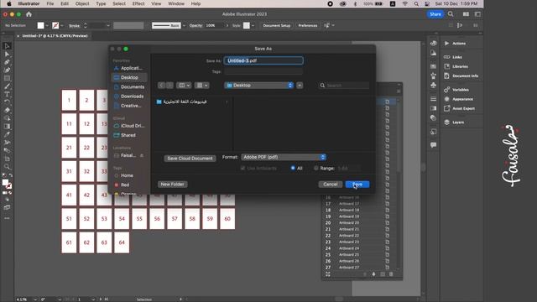Select the Type tool

click(x=7, y=94)
